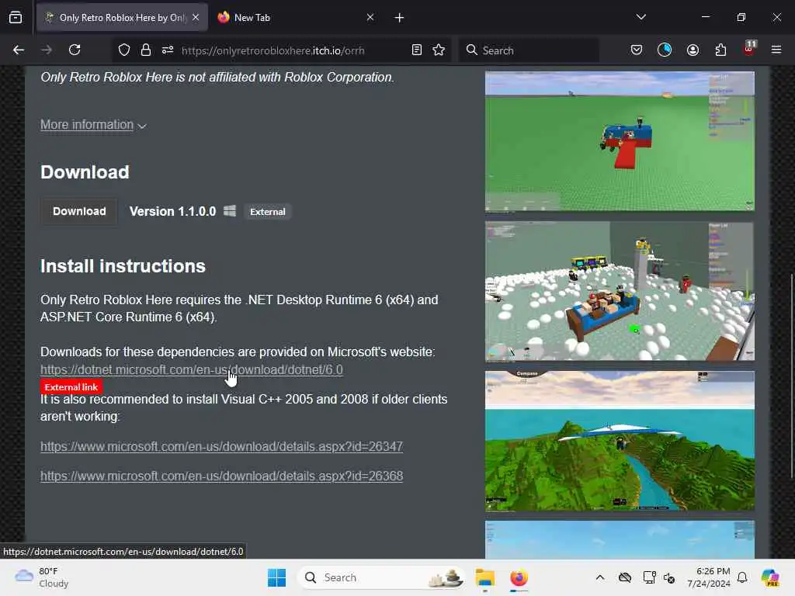Show site security padlock info
The image size is (795, 596).
(x=145, y=50)
